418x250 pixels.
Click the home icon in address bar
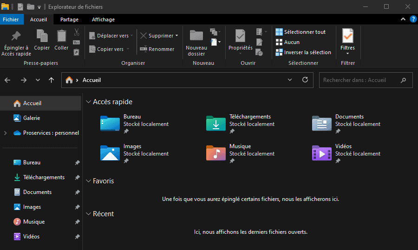(69, 80)
